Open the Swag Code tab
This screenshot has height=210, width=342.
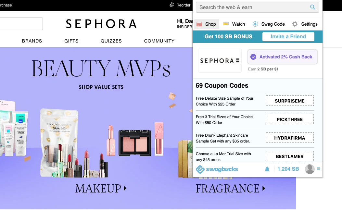coord(269,24)
